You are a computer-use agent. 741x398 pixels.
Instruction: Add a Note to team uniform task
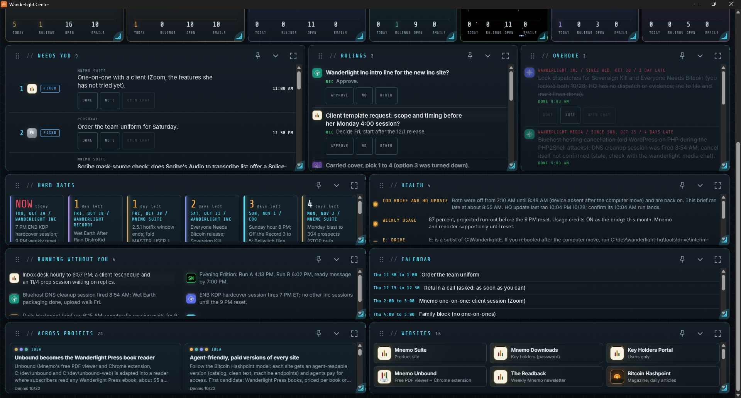(x=110, y=141)
